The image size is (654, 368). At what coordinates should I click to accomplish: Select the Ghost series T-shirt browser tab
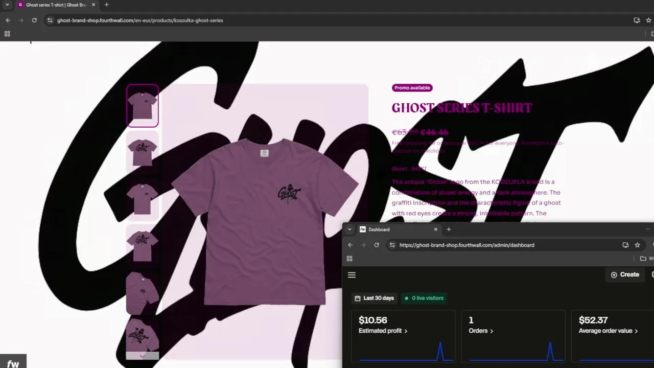[x=56, y=5]
